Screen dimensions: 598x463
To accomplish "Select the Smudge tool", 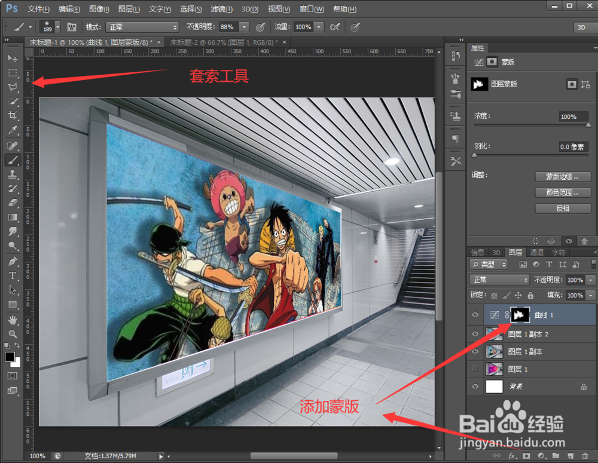I will pyautogui.click(x=13, y=231).
